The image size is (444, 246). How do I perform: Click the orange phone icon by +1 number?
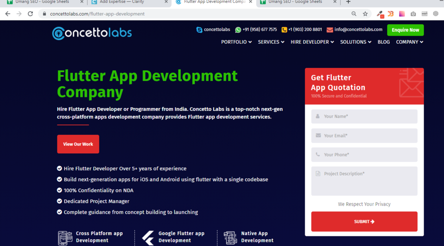coord(284,30)
